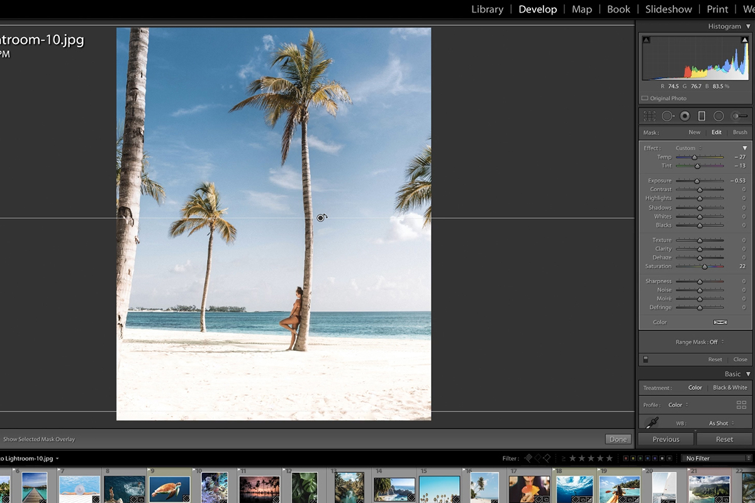
Task: Switch to the Library module
Action: tap(487, 9)
